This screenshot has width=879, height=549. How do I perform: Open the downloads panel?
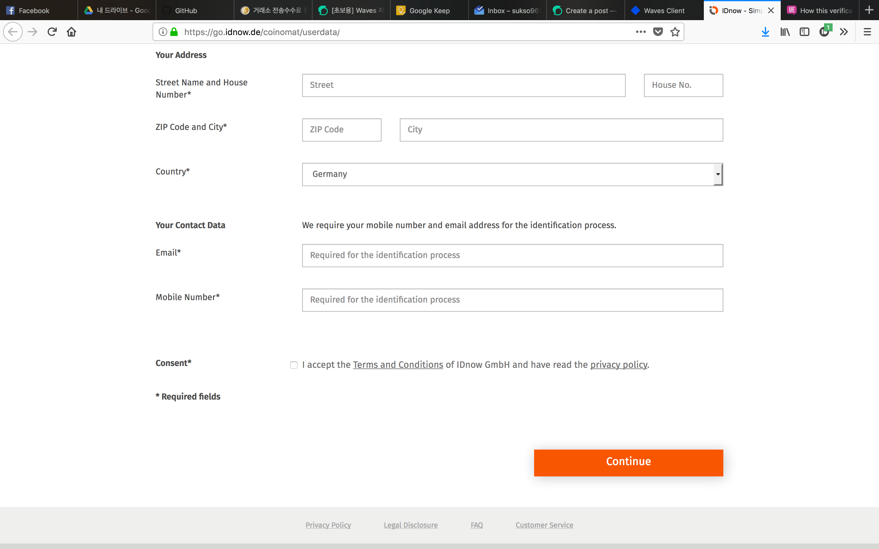(765, 32)
